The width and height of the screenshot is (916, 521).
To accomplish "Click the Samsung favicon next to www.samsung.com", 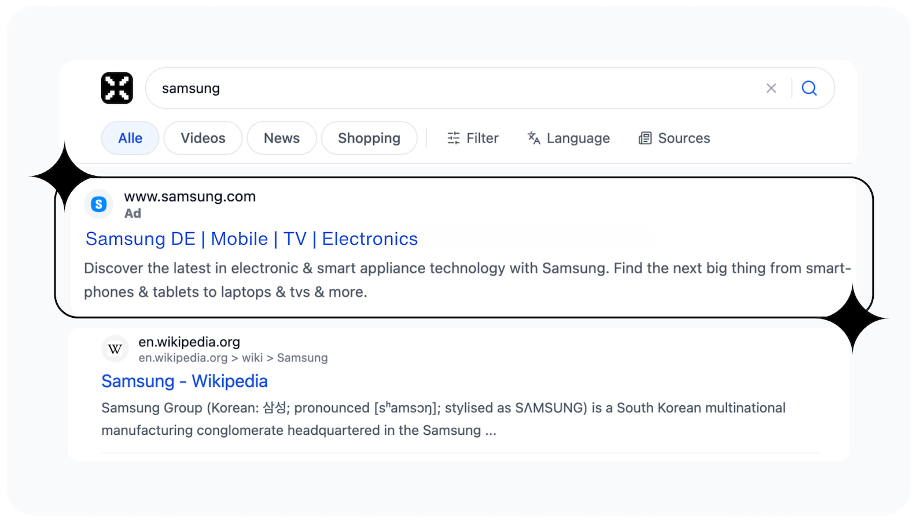I will click(x=99, y=204).
